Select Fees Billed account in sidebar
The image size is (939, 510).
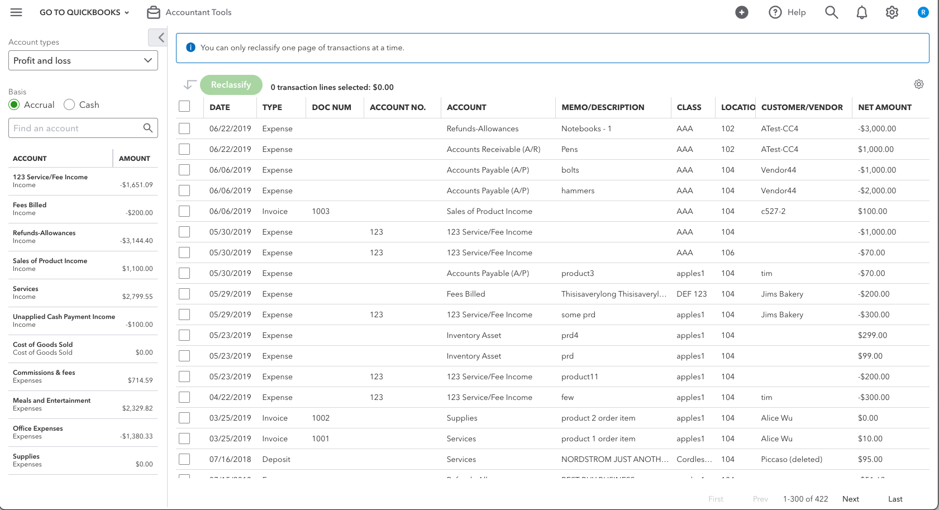pos(83,209)
